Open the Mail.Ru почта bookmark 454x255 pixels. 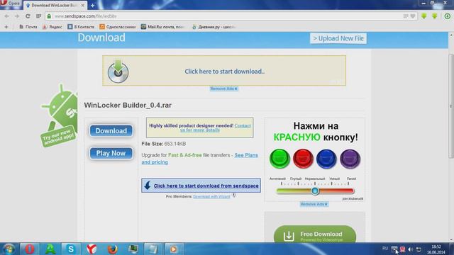coord(162,27)
